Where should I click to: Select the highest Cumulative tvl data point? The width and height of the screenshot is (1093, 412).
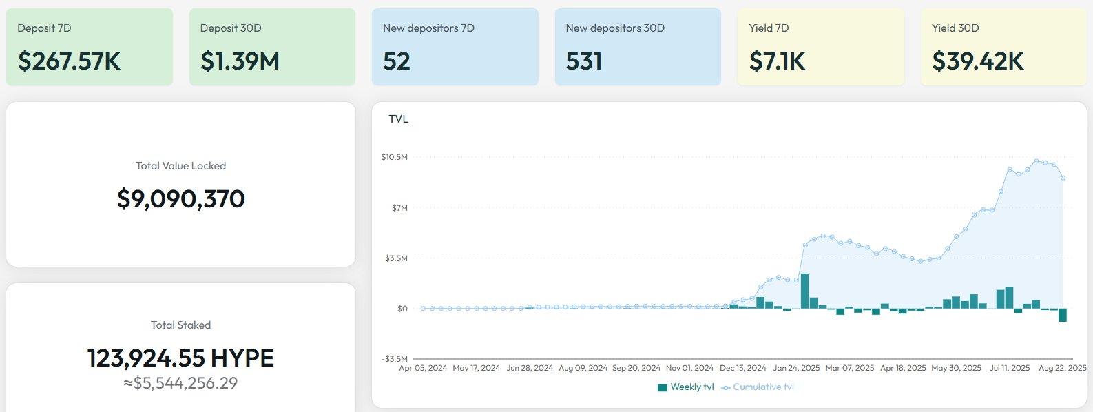(x=1036, y=161)
